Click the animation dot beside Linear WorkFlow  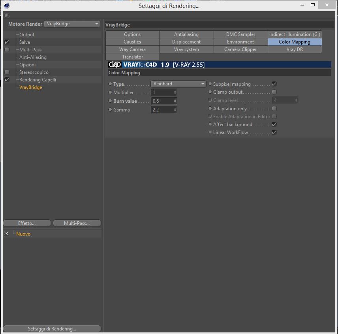click(210, 132)
